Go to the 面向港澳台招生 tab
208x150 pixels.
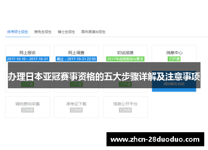point(93,32)
